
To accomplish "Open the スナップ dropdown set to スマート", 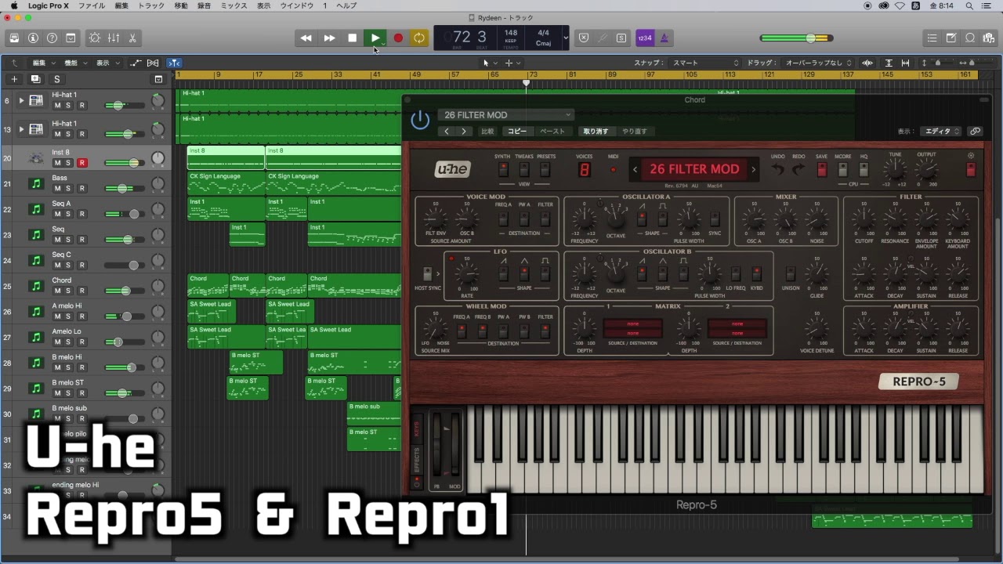I will tap(704, 63).
